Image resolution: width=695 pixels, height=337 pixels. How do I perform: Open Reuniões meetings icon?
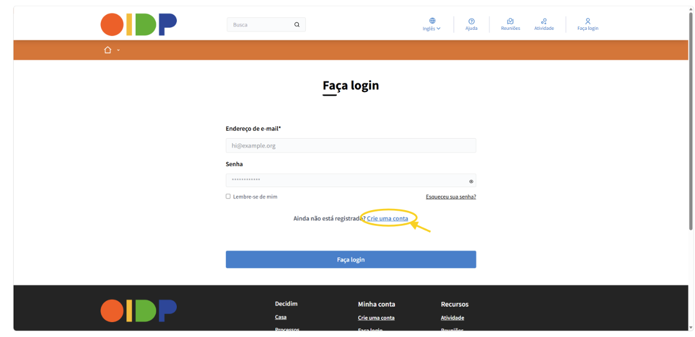click(510, 21)
